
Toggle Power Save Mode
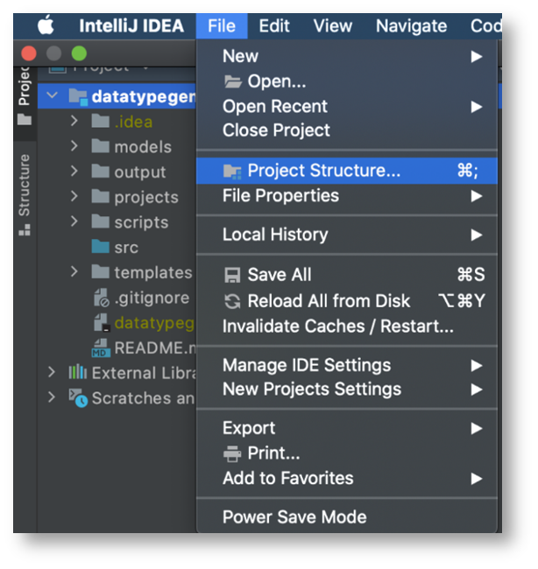[x=347, y=517]
